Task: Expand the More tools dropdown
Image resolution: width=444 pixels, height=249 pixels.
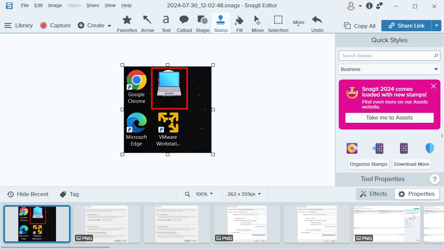Action: (299, 24)
